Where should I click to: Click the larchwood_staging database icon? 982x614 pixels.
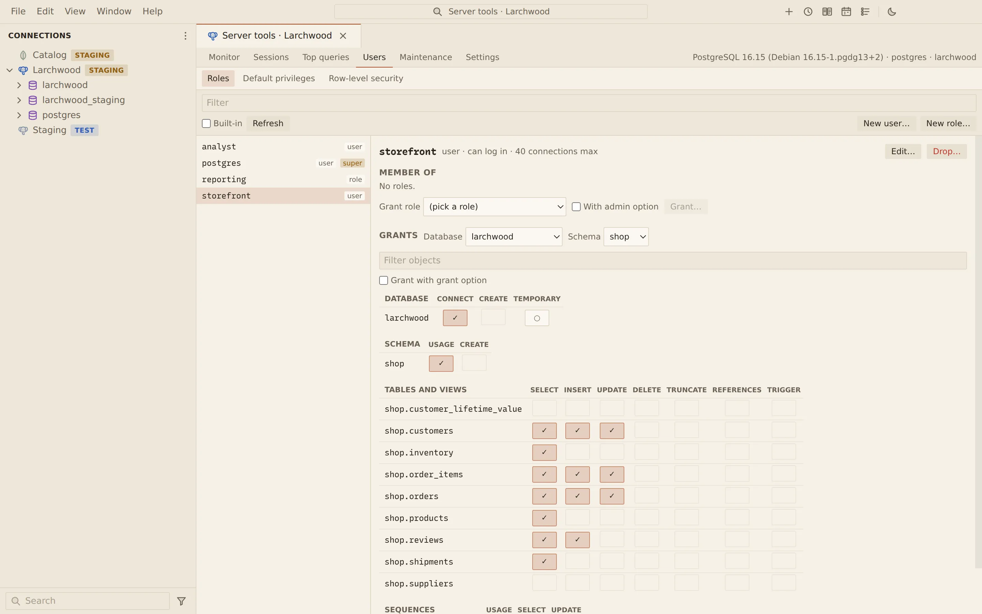(x=33, y=100)
